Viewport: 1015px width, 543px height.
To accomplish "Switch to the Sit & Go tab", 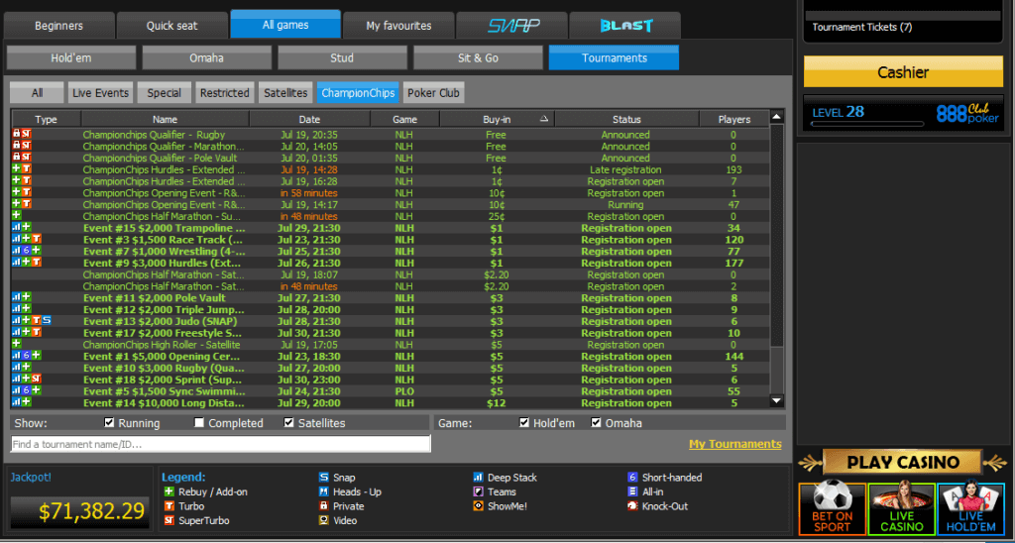I will click(478, 58).
